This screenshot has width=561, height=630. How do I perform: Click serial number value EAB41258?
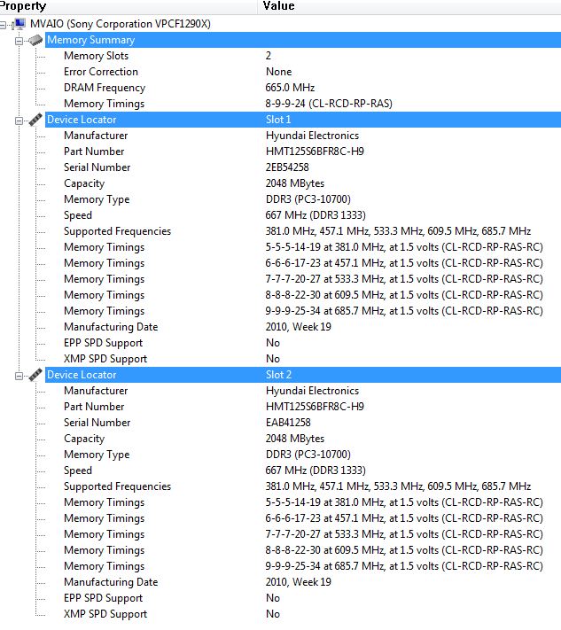[288, 423]
